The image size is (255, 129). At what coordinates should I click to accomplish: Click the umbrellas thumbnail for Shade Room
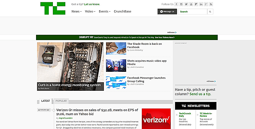pyautogui.click(x=116, y=48)
